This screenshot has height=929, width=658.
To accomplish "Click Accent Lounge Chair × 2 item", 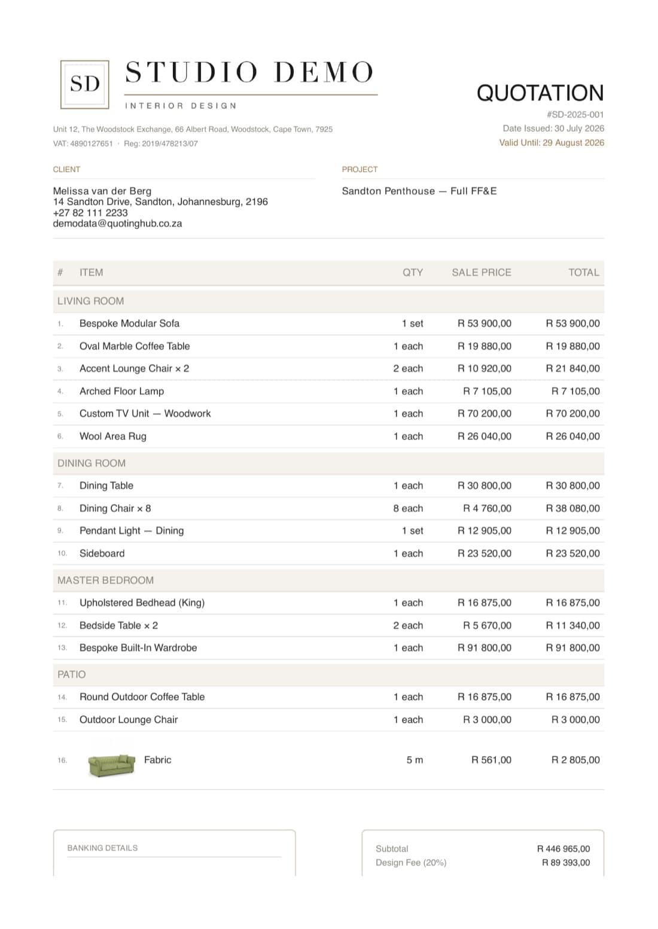I will [135, 369].
